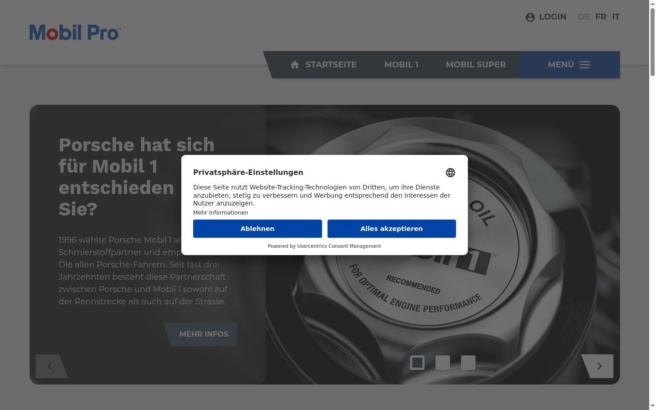Click the Porsche headline text
The width and height of the screenshot is (656, 410).
pyautogui.click(x=137, y=177)
